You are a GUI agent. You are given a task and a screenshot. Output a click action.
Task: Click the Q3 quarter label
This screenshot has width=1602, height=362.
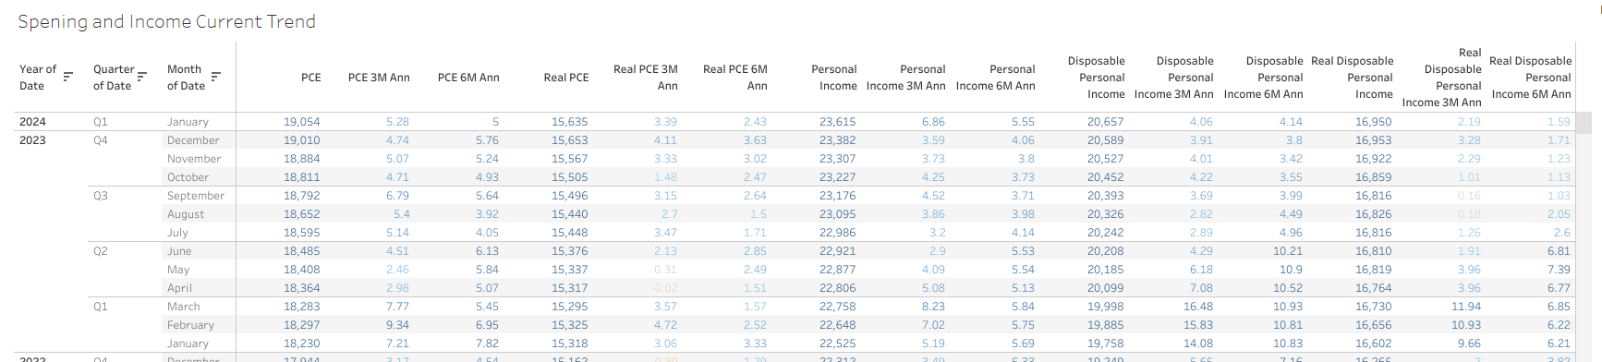click(101, 196)
